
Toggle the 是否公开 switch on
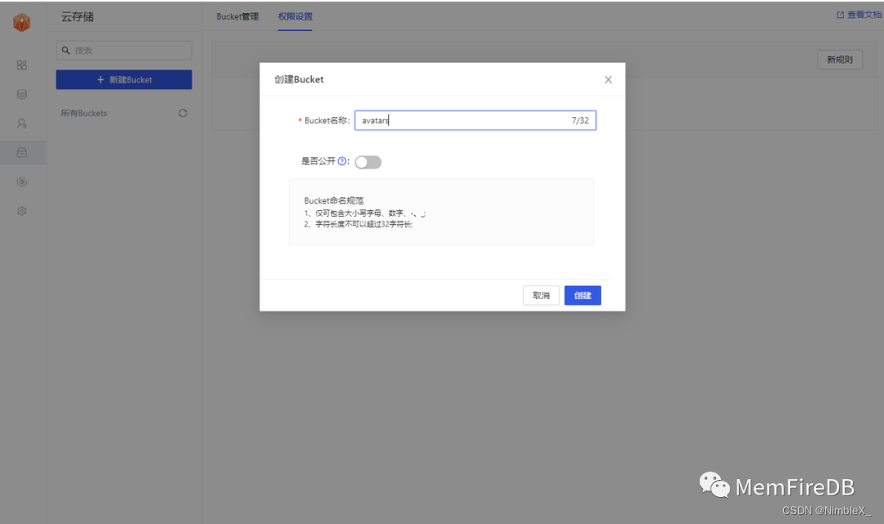coord(368,162)
